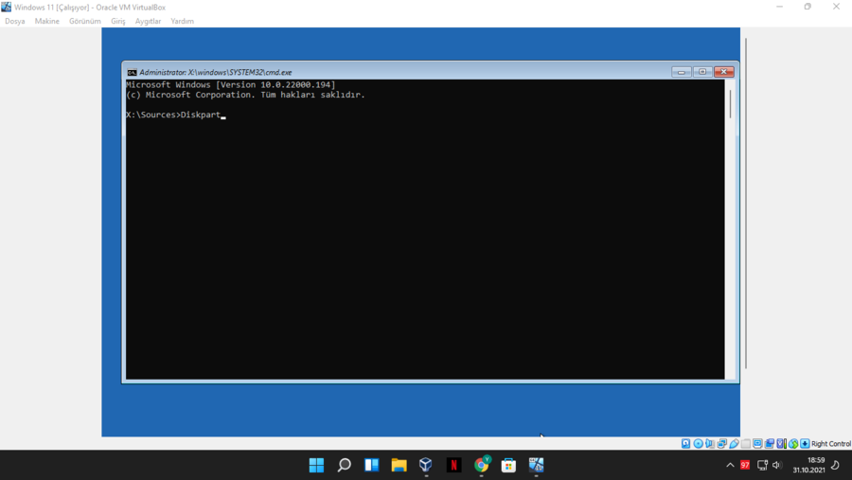Screen dimensions: 852x480
Task: Open volume control from tray
Action: tap(777, 465)
